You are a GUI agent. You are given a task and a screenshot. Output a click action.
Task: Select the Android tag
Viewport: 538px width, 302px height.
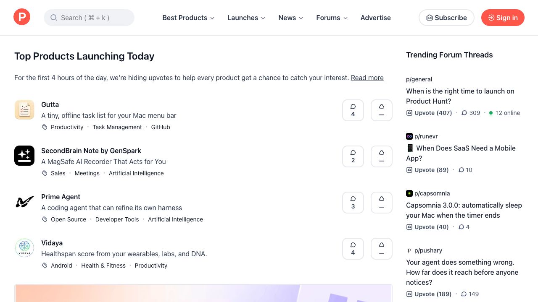coord(61,266)
